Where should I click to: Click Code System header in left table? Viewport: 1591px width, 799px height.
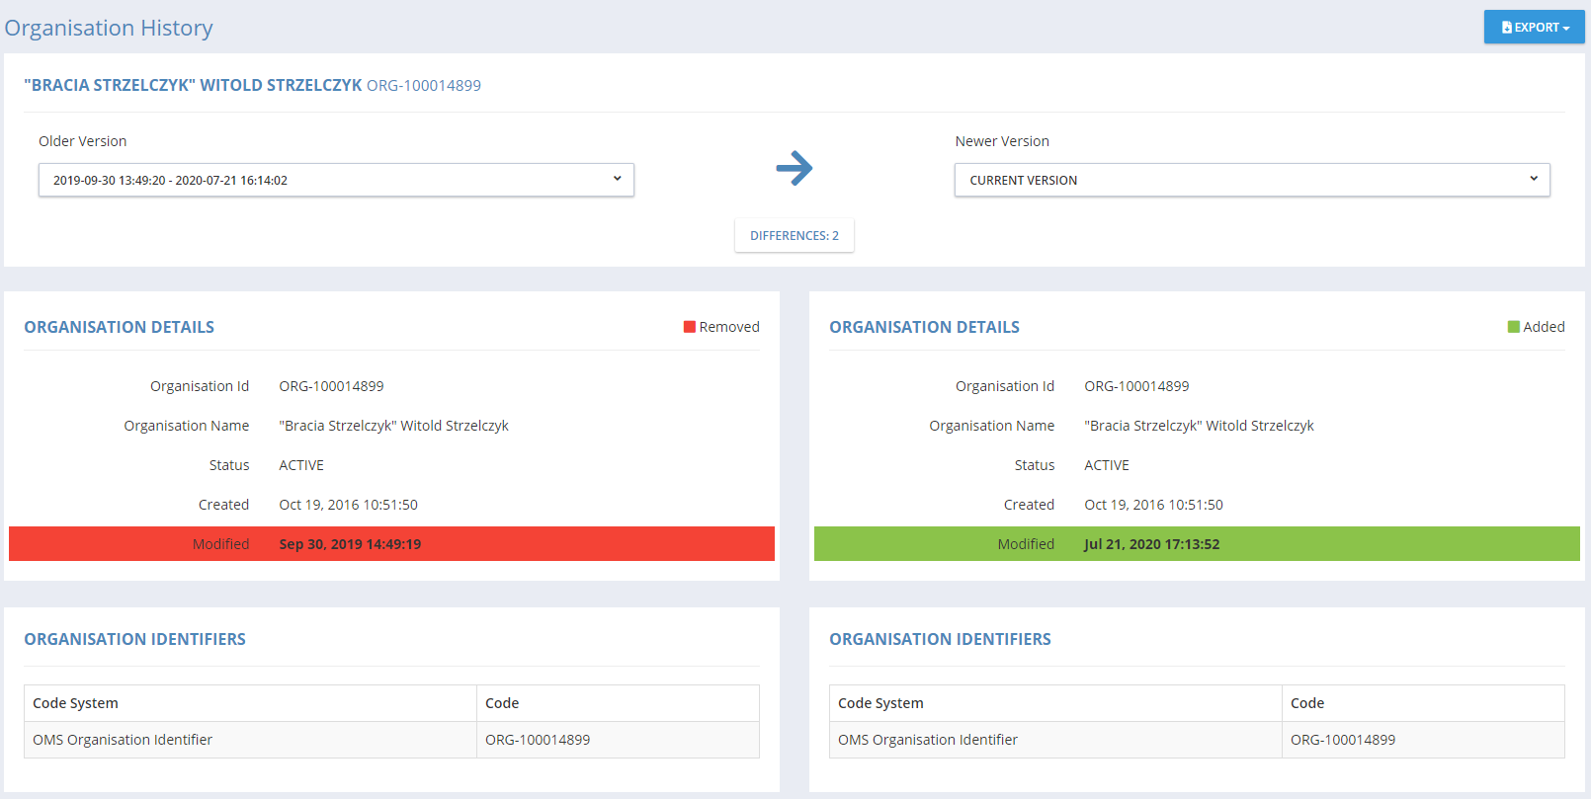click(75, 703)
